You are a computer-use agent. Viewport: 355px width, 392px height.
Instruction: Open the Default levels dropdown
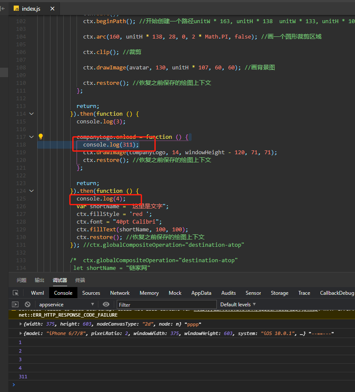238,305
